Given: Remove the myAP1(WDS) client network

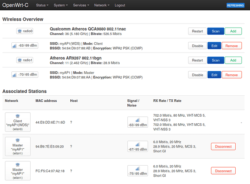Looking at the screenshot, I should click(x=232, y=46).
